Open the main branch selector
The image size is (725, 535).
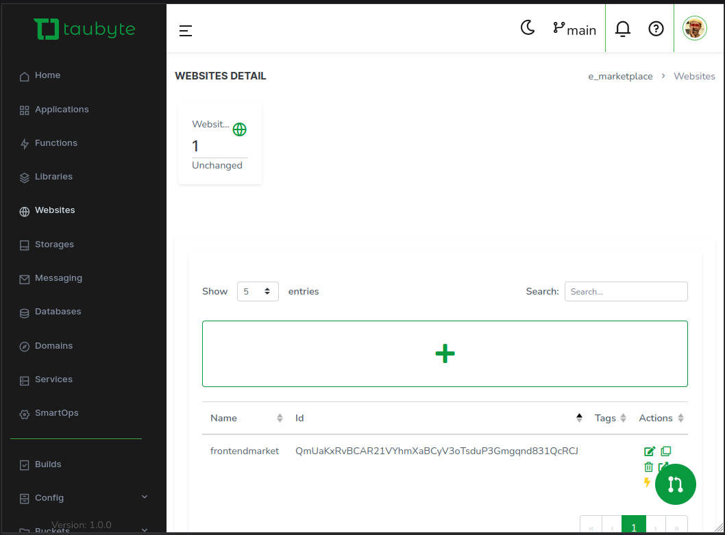[x=574, y=29]
